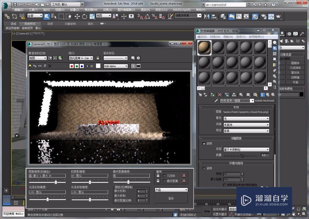Click the Copy Image icon in render window
The image size is (309, 219).
coord(35,66)
